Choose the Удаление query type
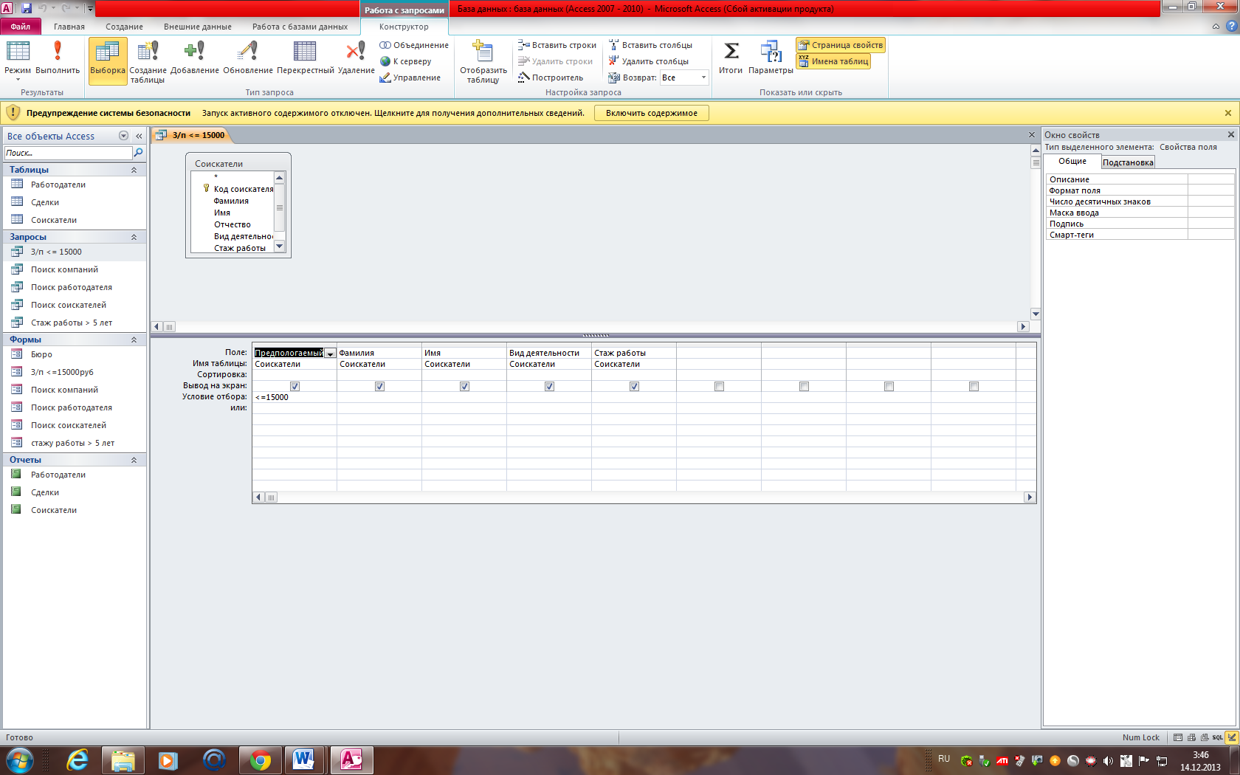The width and height of the screenshot is (1240, 775). [x=356, y=58]
